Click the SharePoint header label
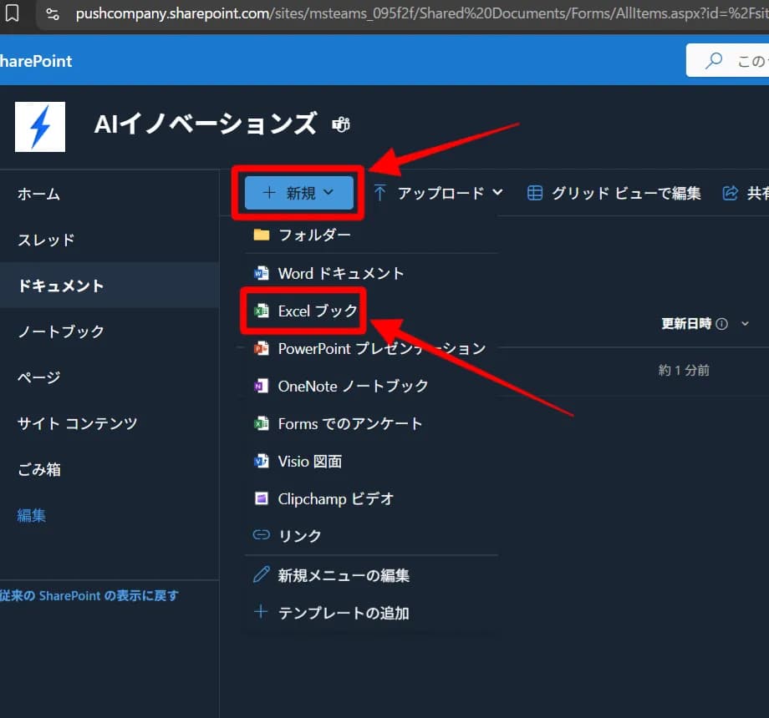The width and height of the screenshot is (769, 718). [x=36, y=61]
